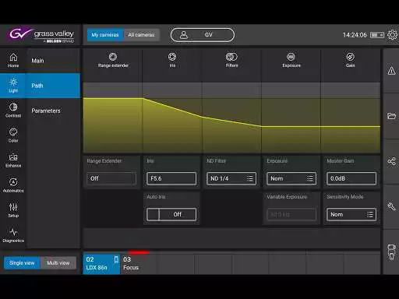Open the warning alerts icon

(x=391, y=71)
